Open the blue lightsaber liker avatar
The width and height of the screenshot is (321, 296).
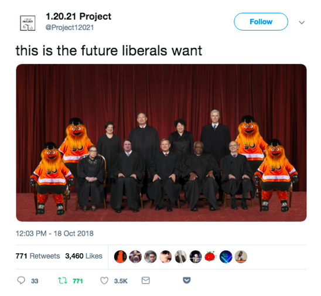[x=226, y=257]
